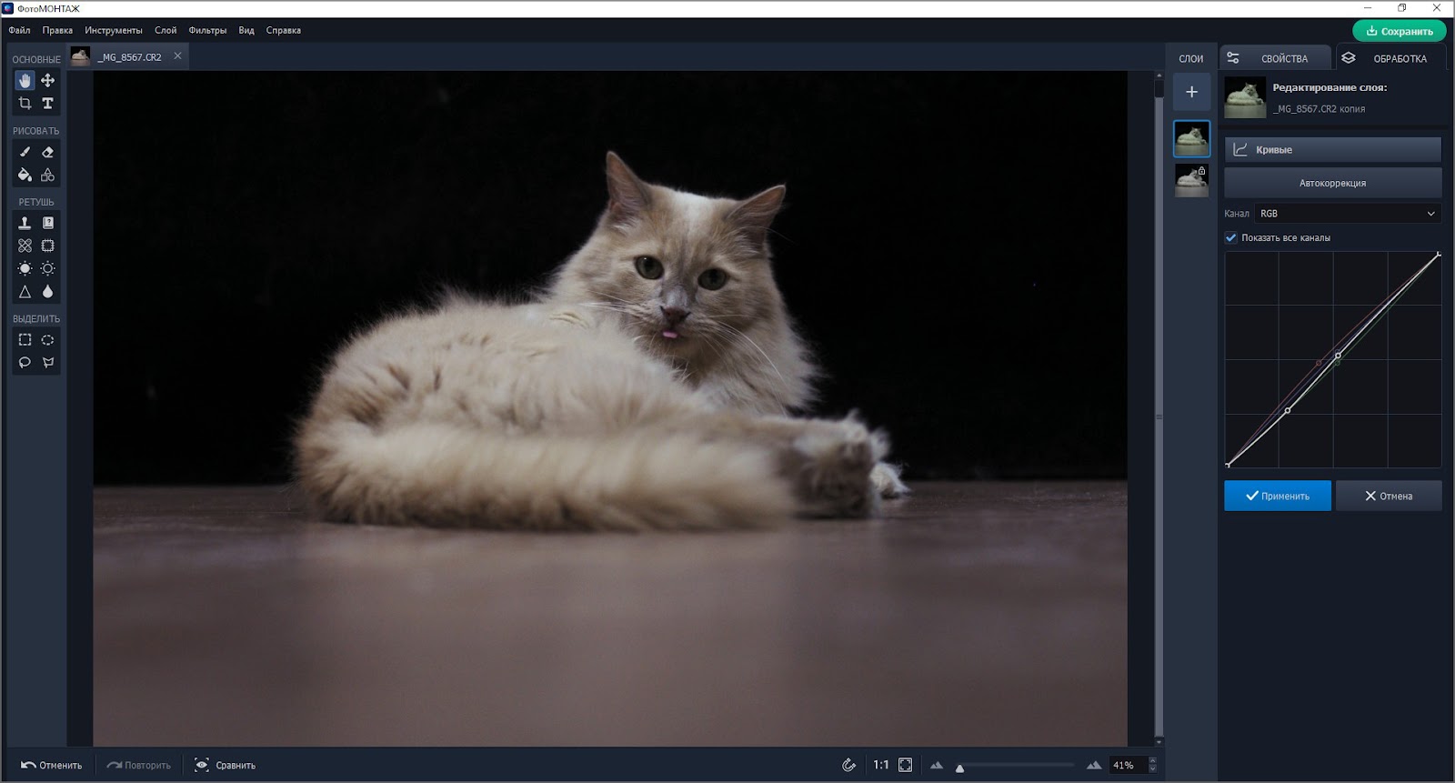Click the fit-to-screen icon
The width and height of the screenshot is (1455, 783).
click(906, 765)
